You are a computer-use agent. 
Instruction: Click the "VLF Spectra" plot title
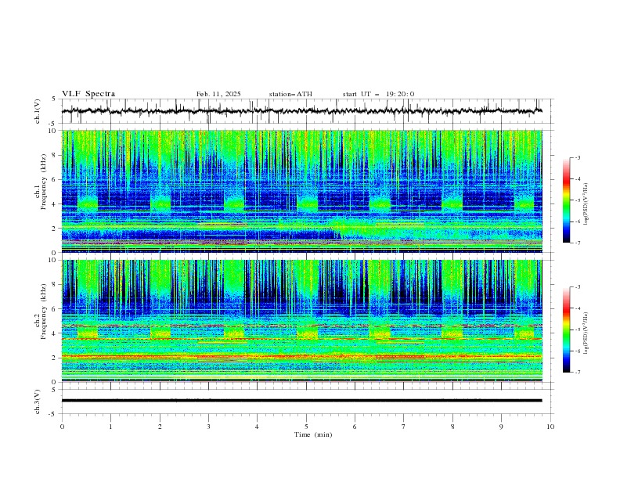[88, 94]
